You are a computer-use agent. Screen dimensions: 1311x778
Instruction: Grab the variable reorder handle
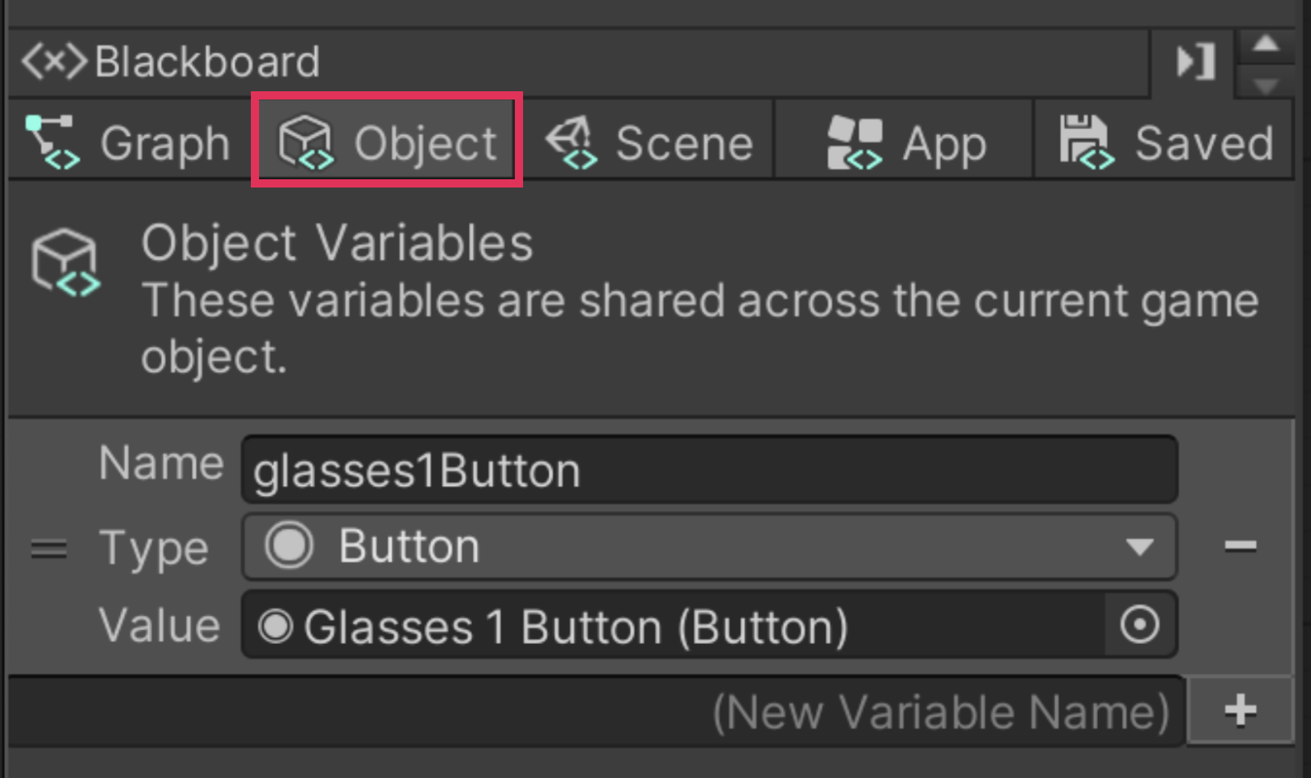(x=49, y=549)
